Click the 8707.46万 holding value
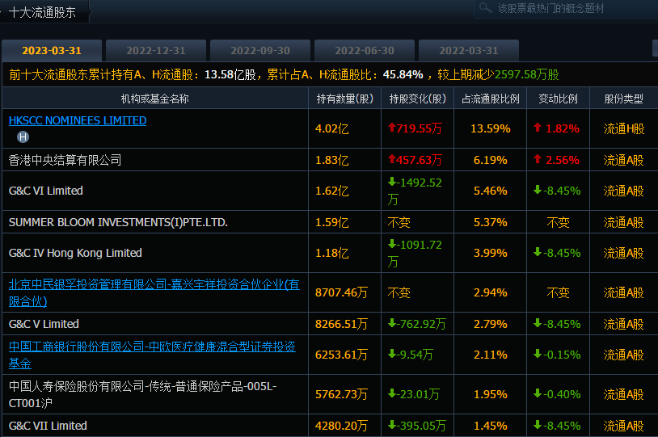The width and height of the screenshot is (658, 437). 341,292
